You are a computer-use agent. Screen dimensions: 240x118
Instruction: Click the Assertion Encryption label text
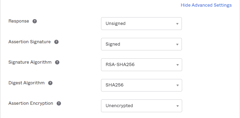pos(31,103)
